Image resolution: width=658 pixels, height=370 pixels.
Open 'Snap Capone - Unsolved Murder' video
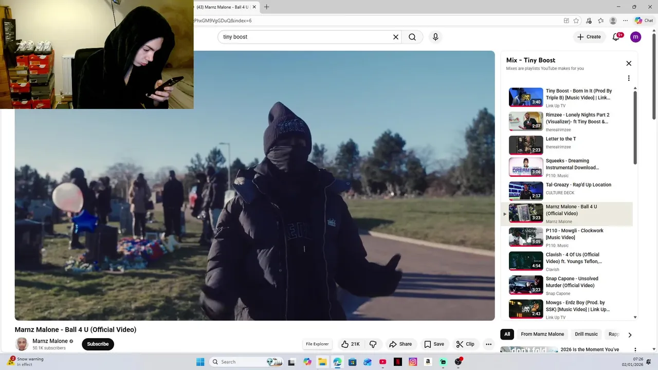click(x=568, y=286)
